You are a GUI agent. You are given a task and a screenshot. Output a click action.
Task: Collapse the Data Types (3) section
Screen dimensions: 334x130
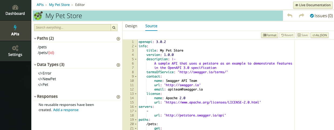pos(35,65)
